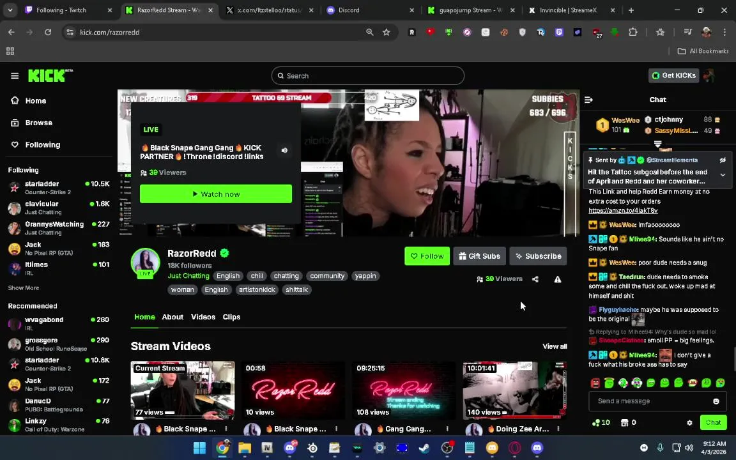The height and width of the screenshot is (460, 736).
Task: Click the cookie extension icon
Action: point(503,32)
